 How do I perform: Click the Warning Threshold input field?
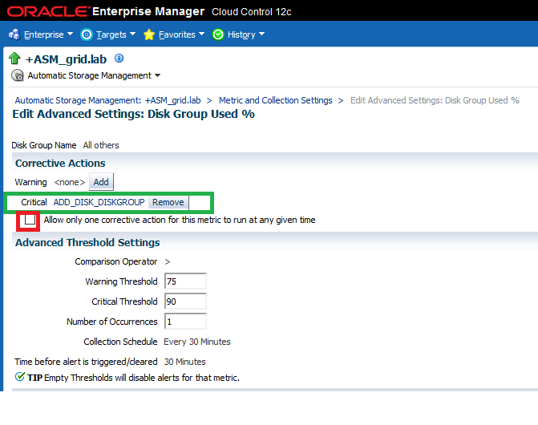tap(185, 281)
